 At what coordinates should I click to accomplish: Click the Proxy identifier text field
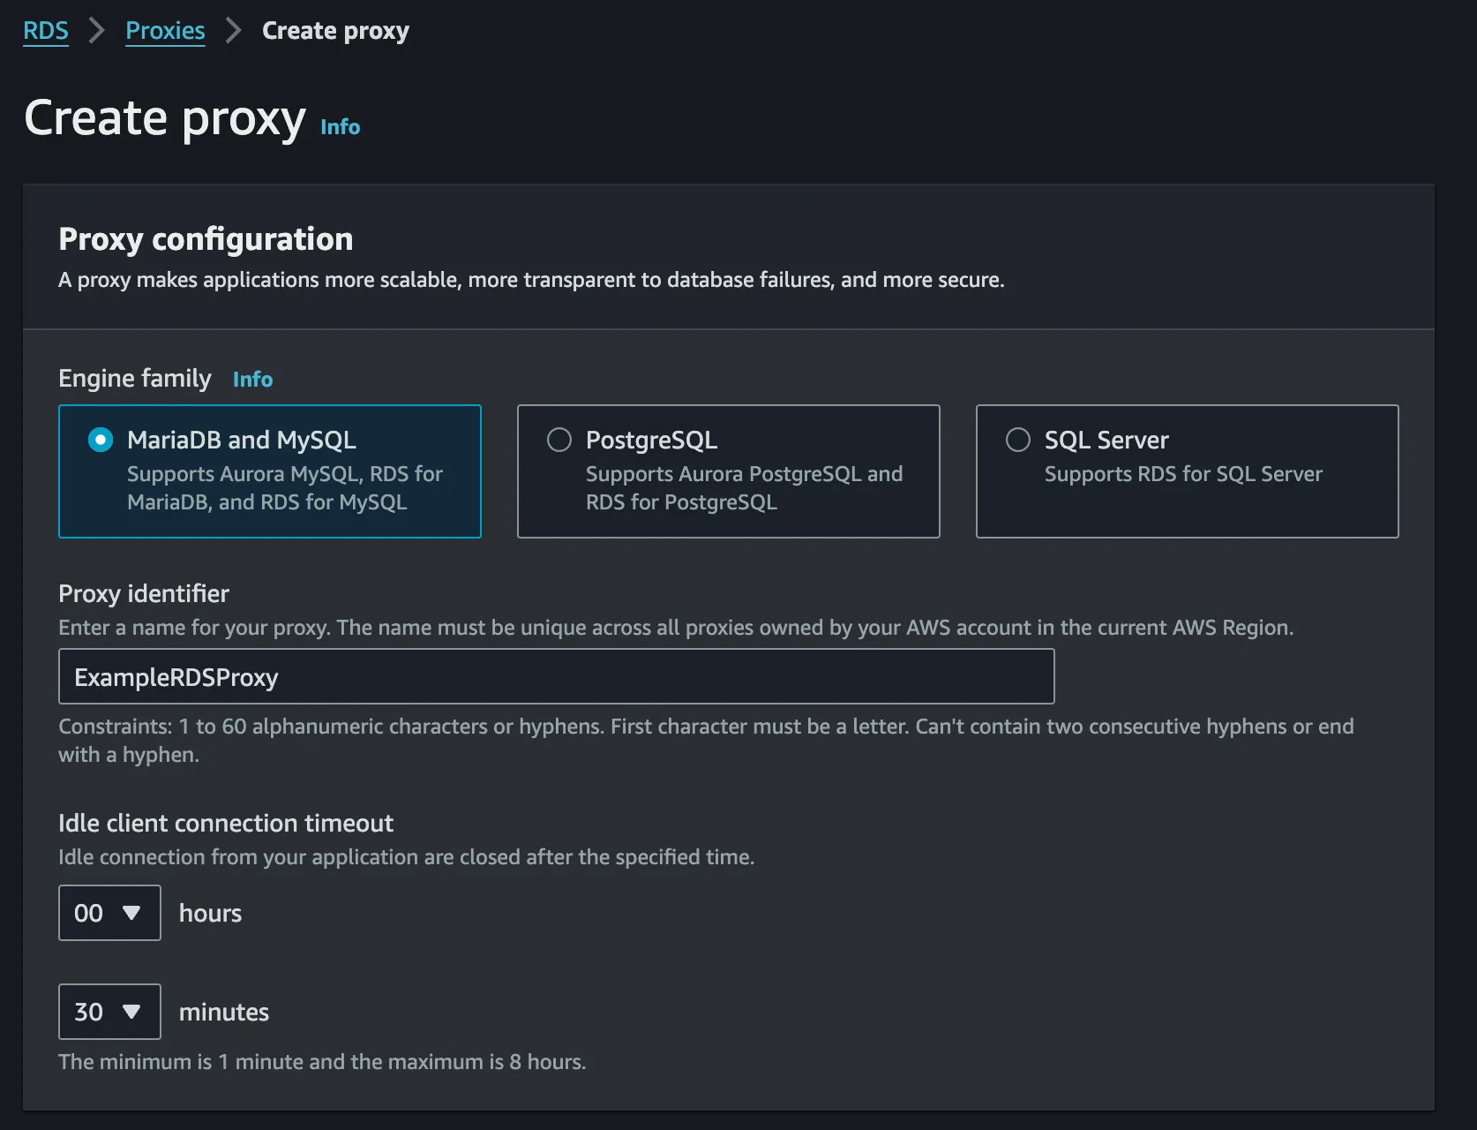pos(556,677)
